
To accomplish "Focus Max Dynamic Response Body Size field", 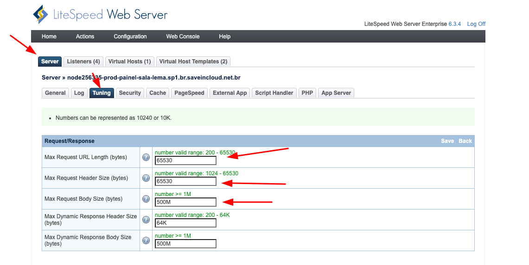I will pyautogui.click(x=185, y=244).
